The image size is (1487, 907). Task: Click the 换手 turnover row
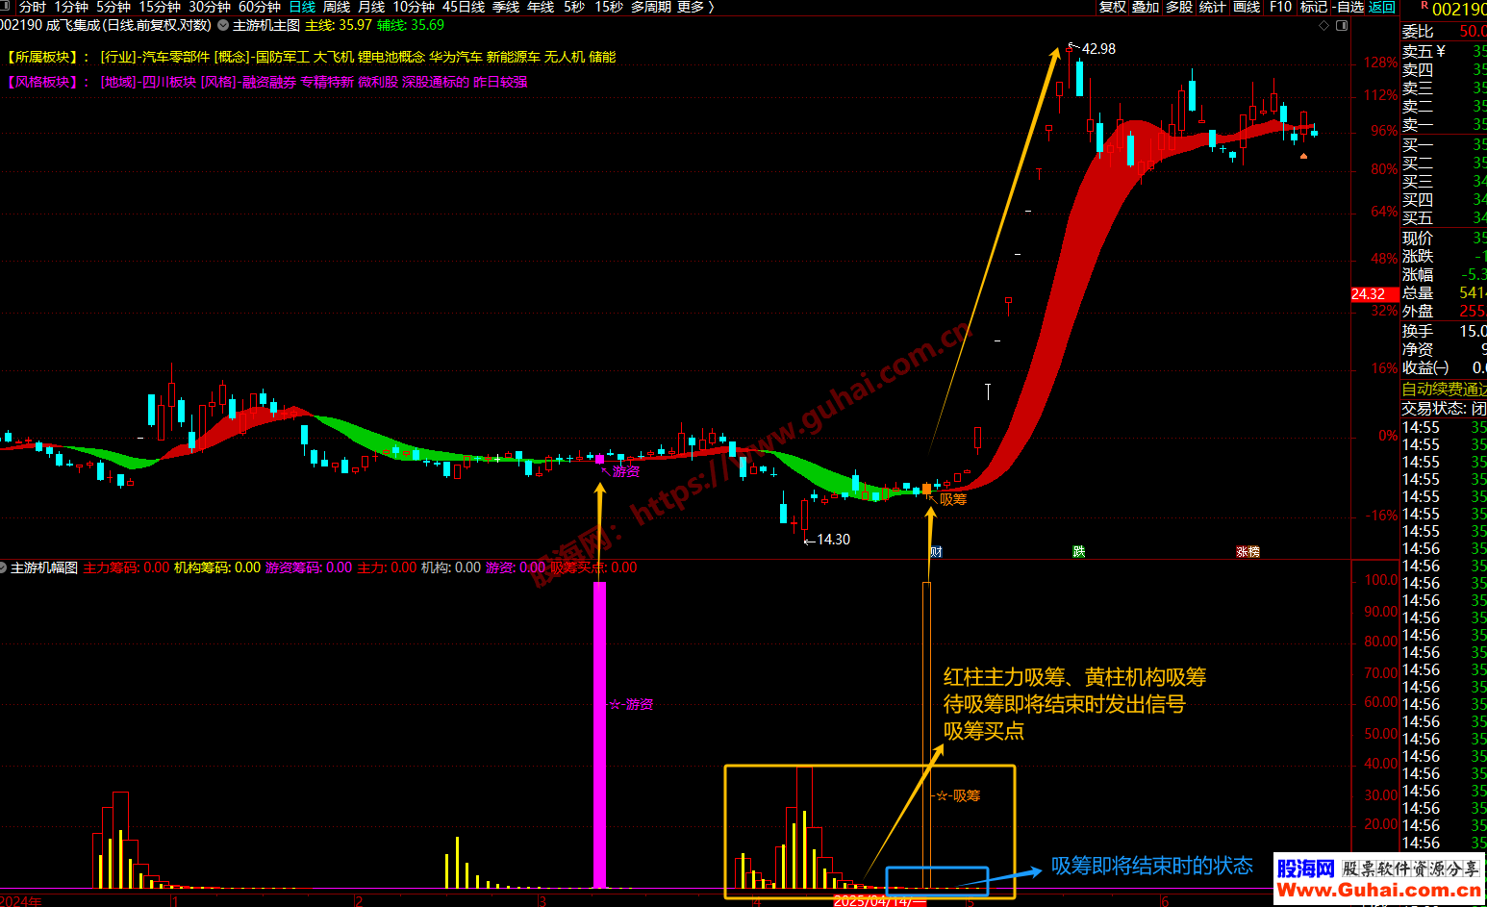click(1444, 331)
